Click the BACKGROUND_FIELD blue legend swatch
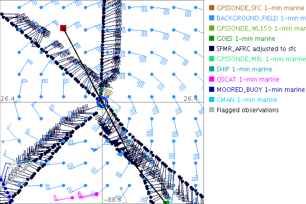The image size is (306, 204). point(211,18)
